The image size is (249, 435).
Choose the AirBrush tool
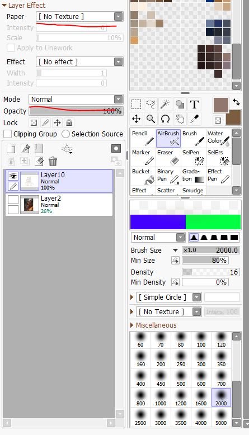point(168,138)
